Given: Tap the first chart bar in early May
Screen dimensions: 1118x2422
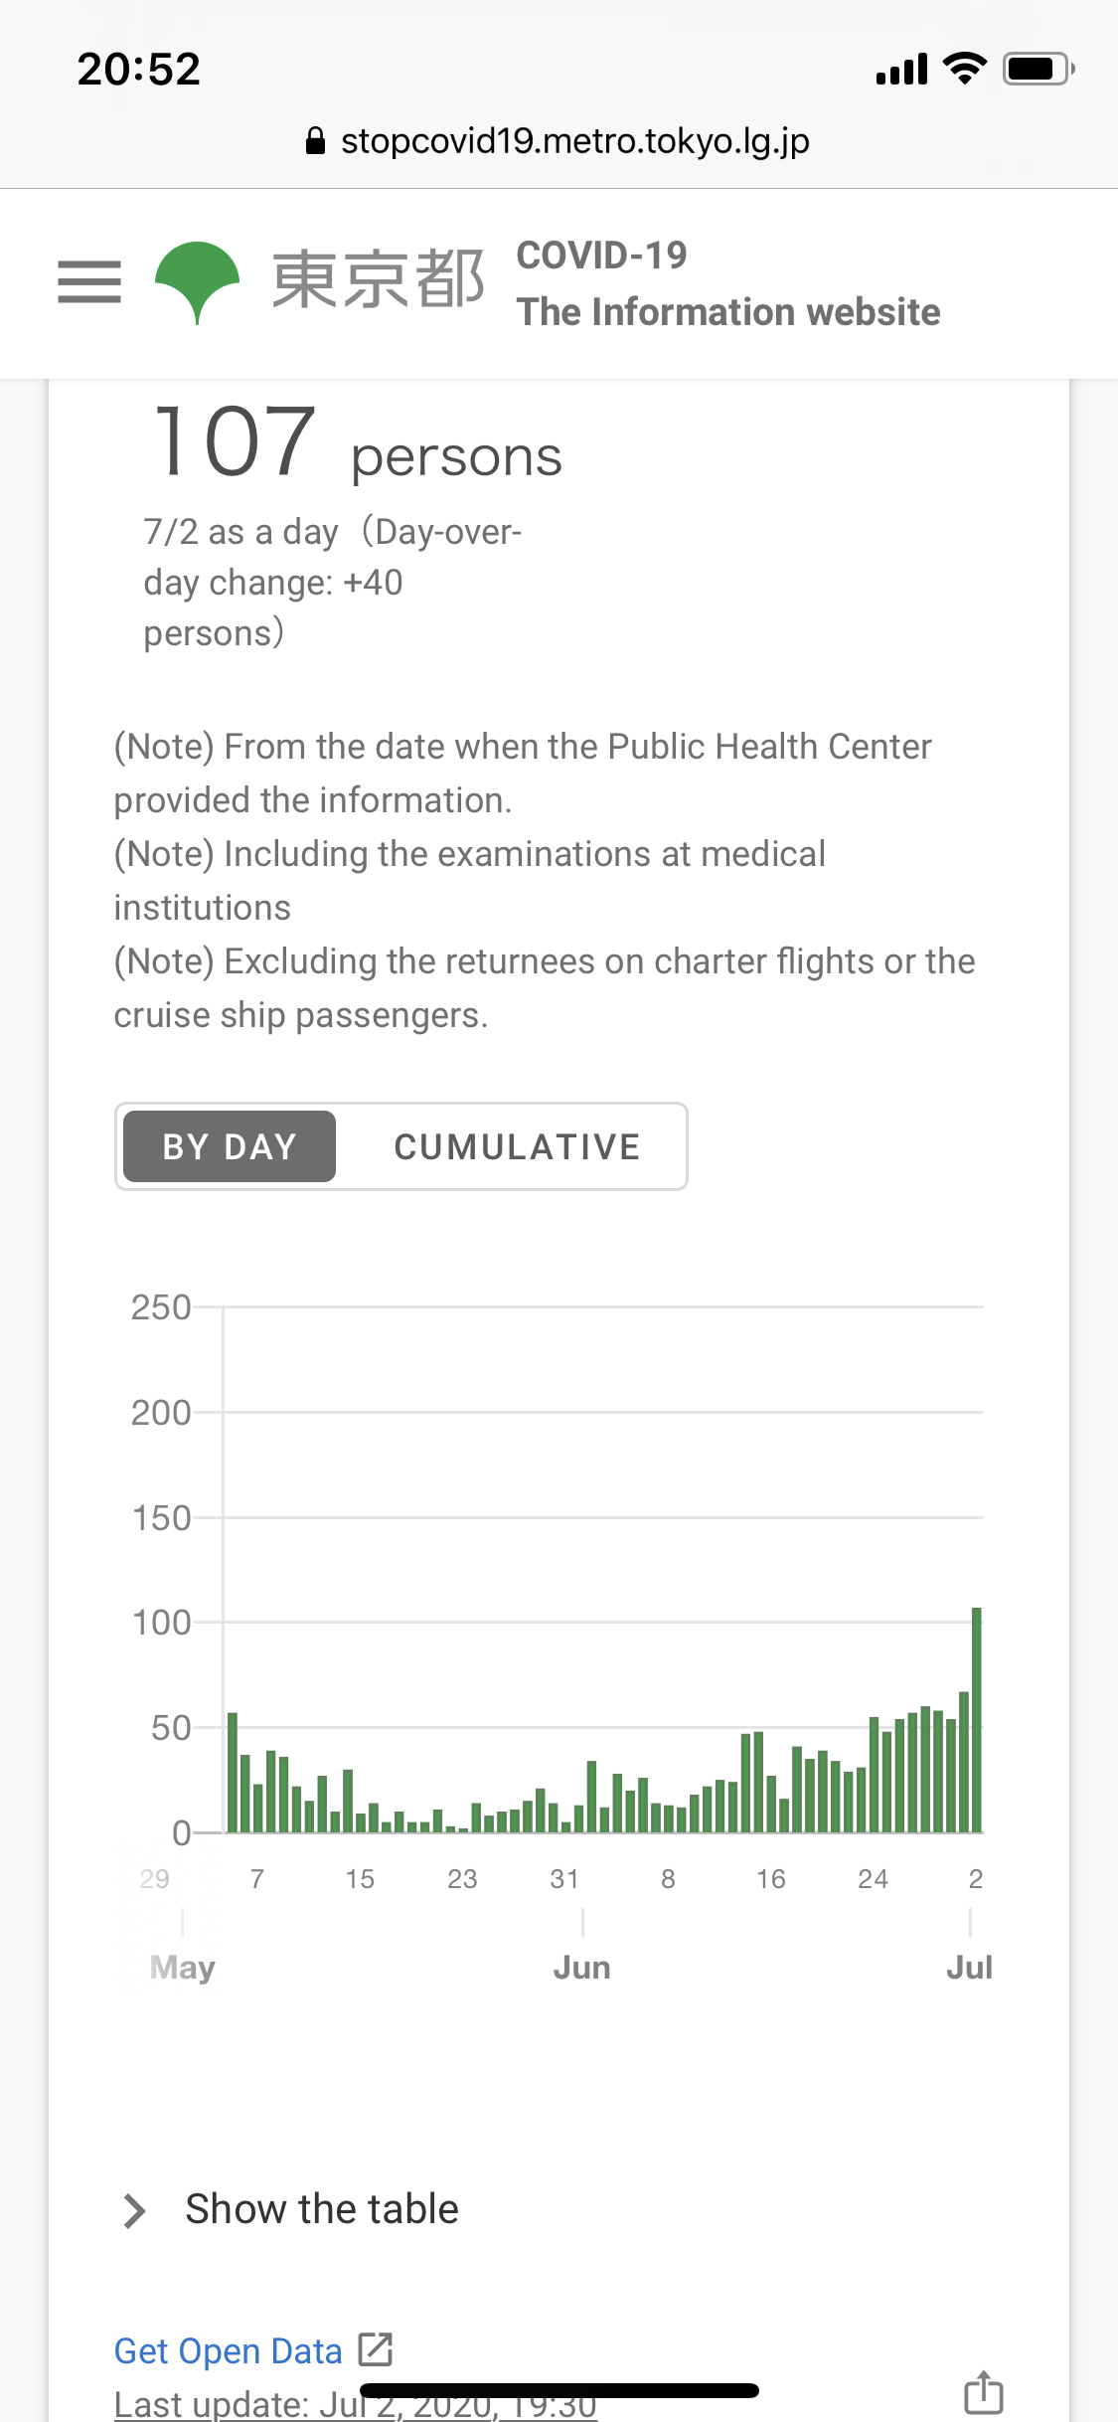Looking at the screenshot, I should coord(233,1772).
